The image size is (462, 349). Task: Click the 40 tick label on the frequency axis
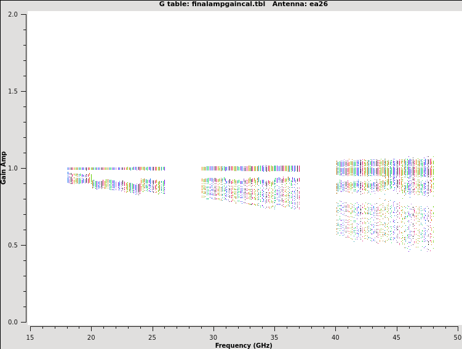tap(335, 337)
